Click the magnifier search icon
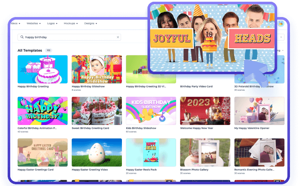Image resolution: width=307 pixels, height=186 pixels. point(22,37)
